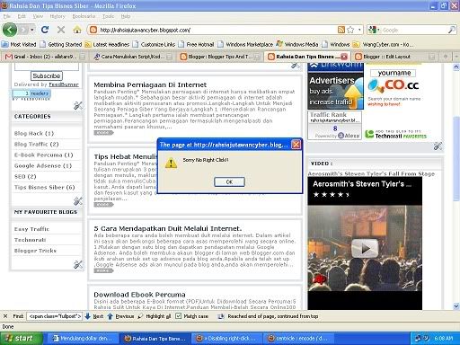Click the Subscribe button

point(47,75)
